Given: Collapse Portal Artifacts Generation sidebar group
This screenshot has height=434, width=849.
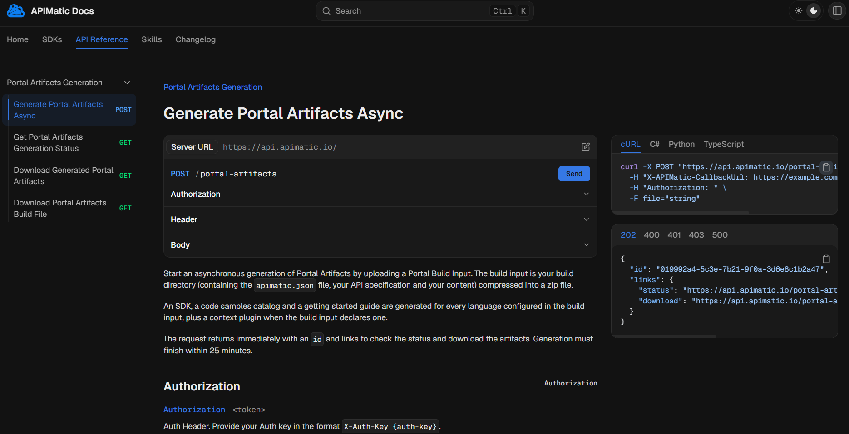Looking at the screenshot, I should coord(127,83).
